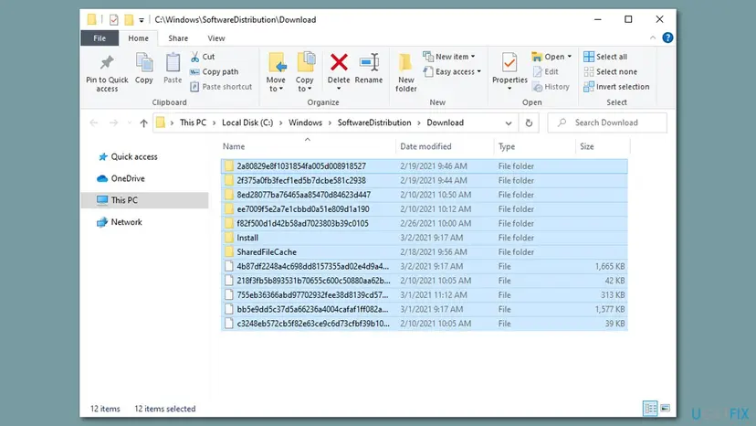Click the Copy ribbon icon

coord(143,69)
